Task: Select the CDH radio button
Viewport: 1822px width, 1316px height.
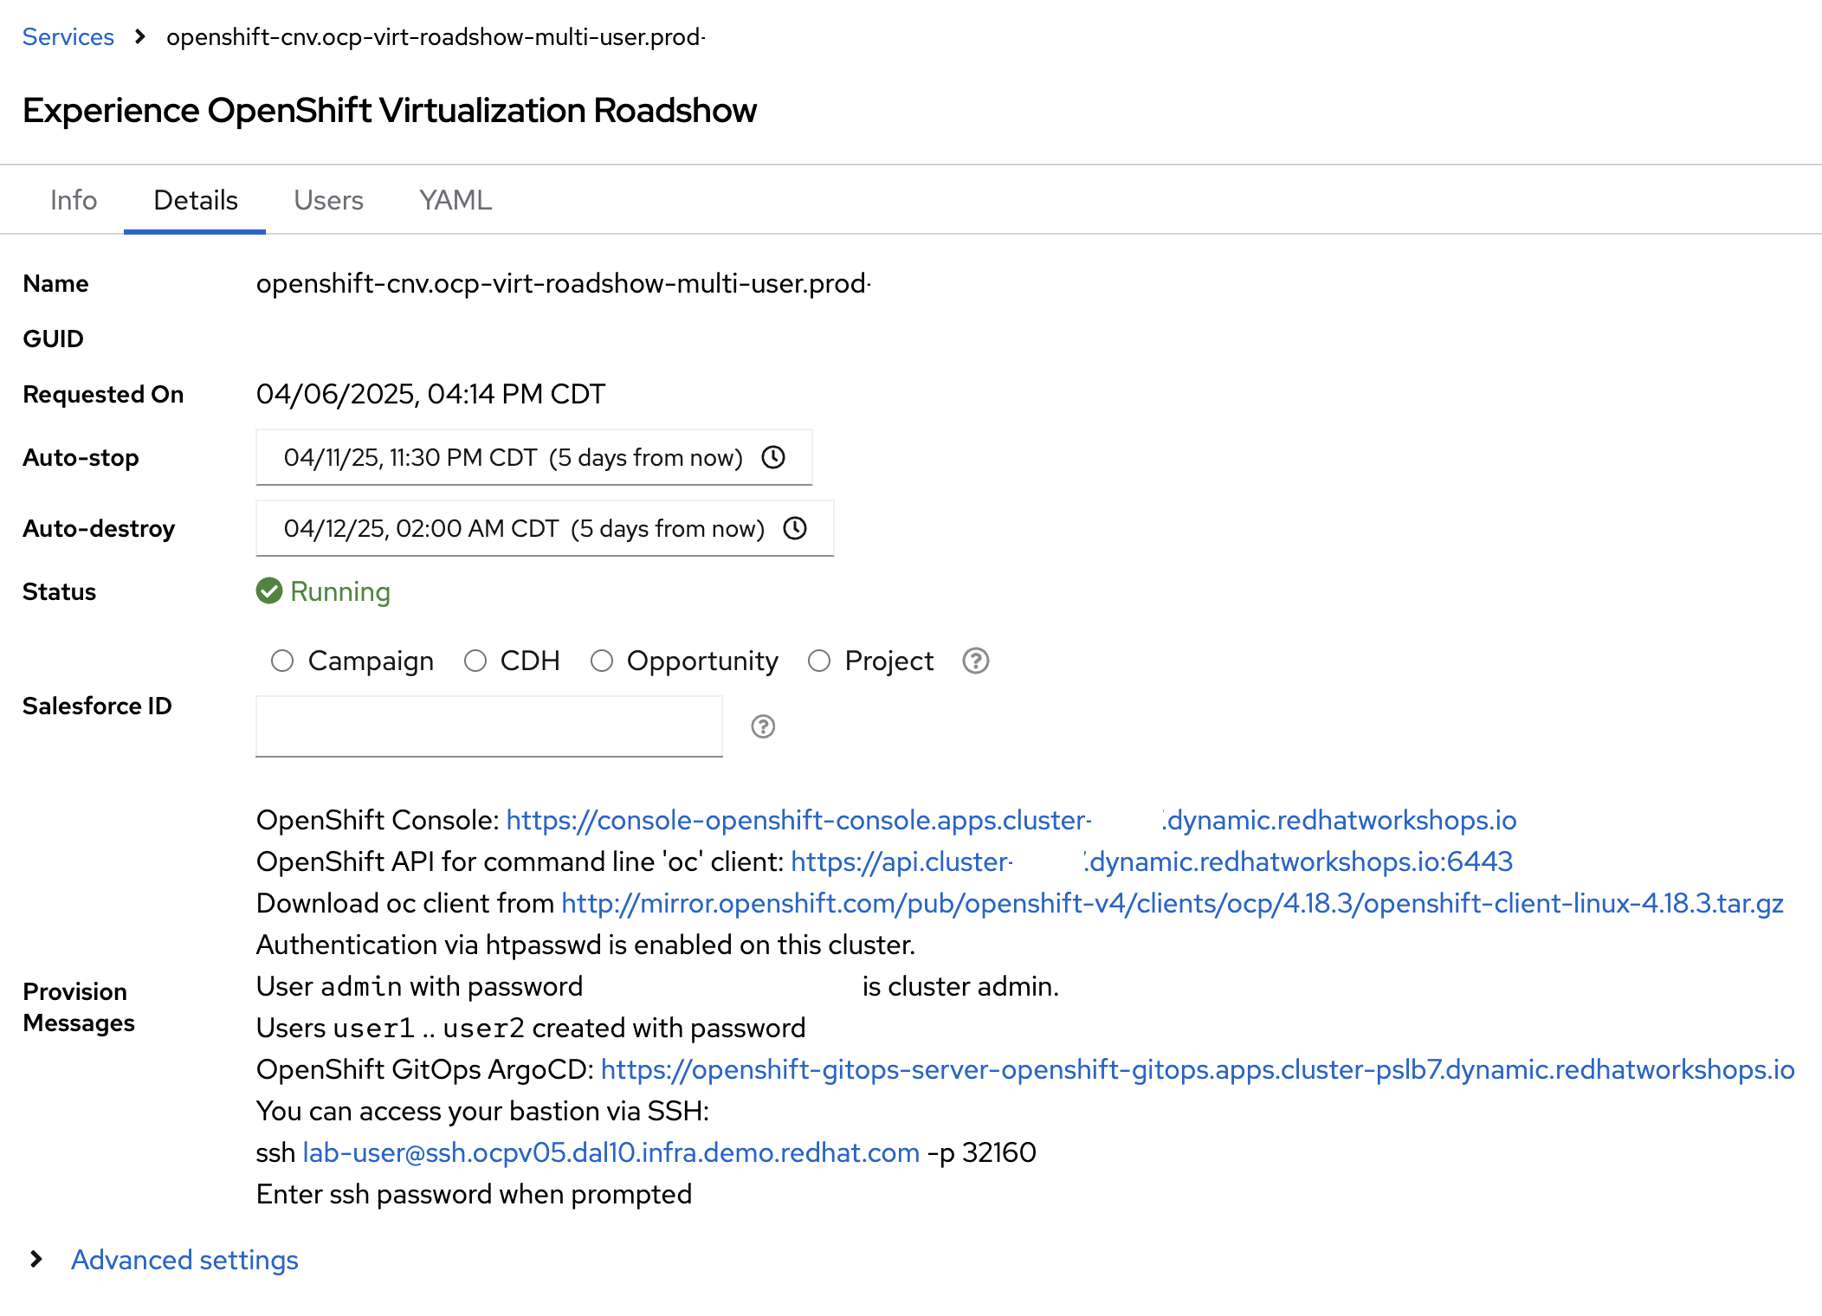Action: click(475, 661)
